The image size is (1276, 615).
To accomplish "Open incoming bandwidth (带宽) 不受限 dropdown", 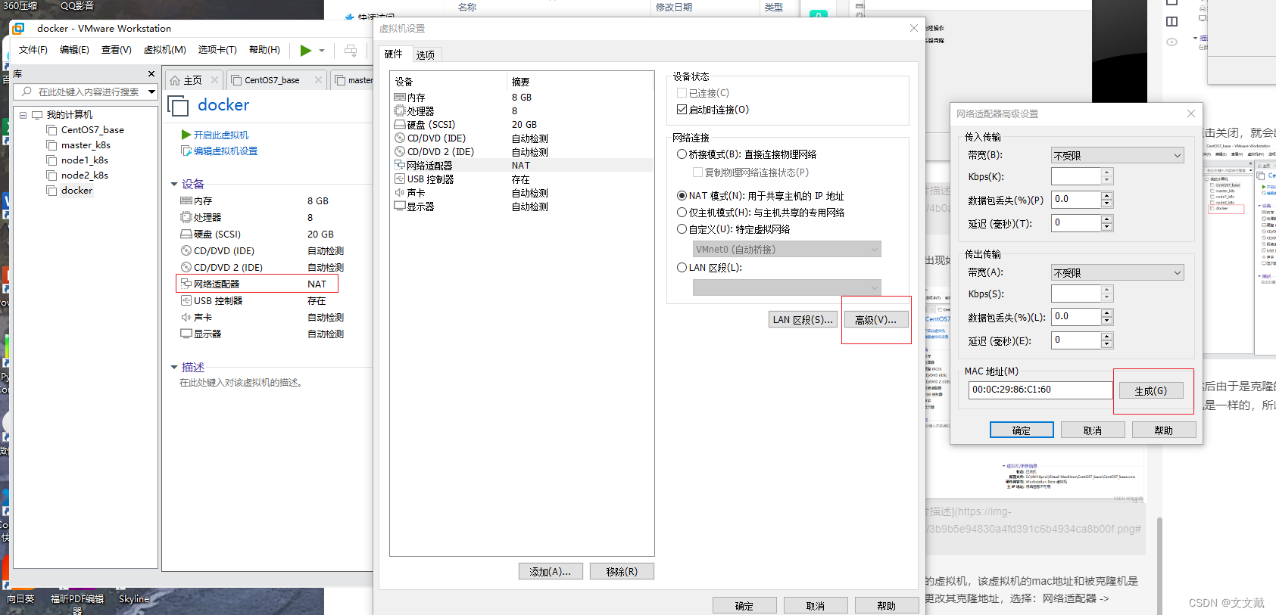I will [x=1117, y=155].
